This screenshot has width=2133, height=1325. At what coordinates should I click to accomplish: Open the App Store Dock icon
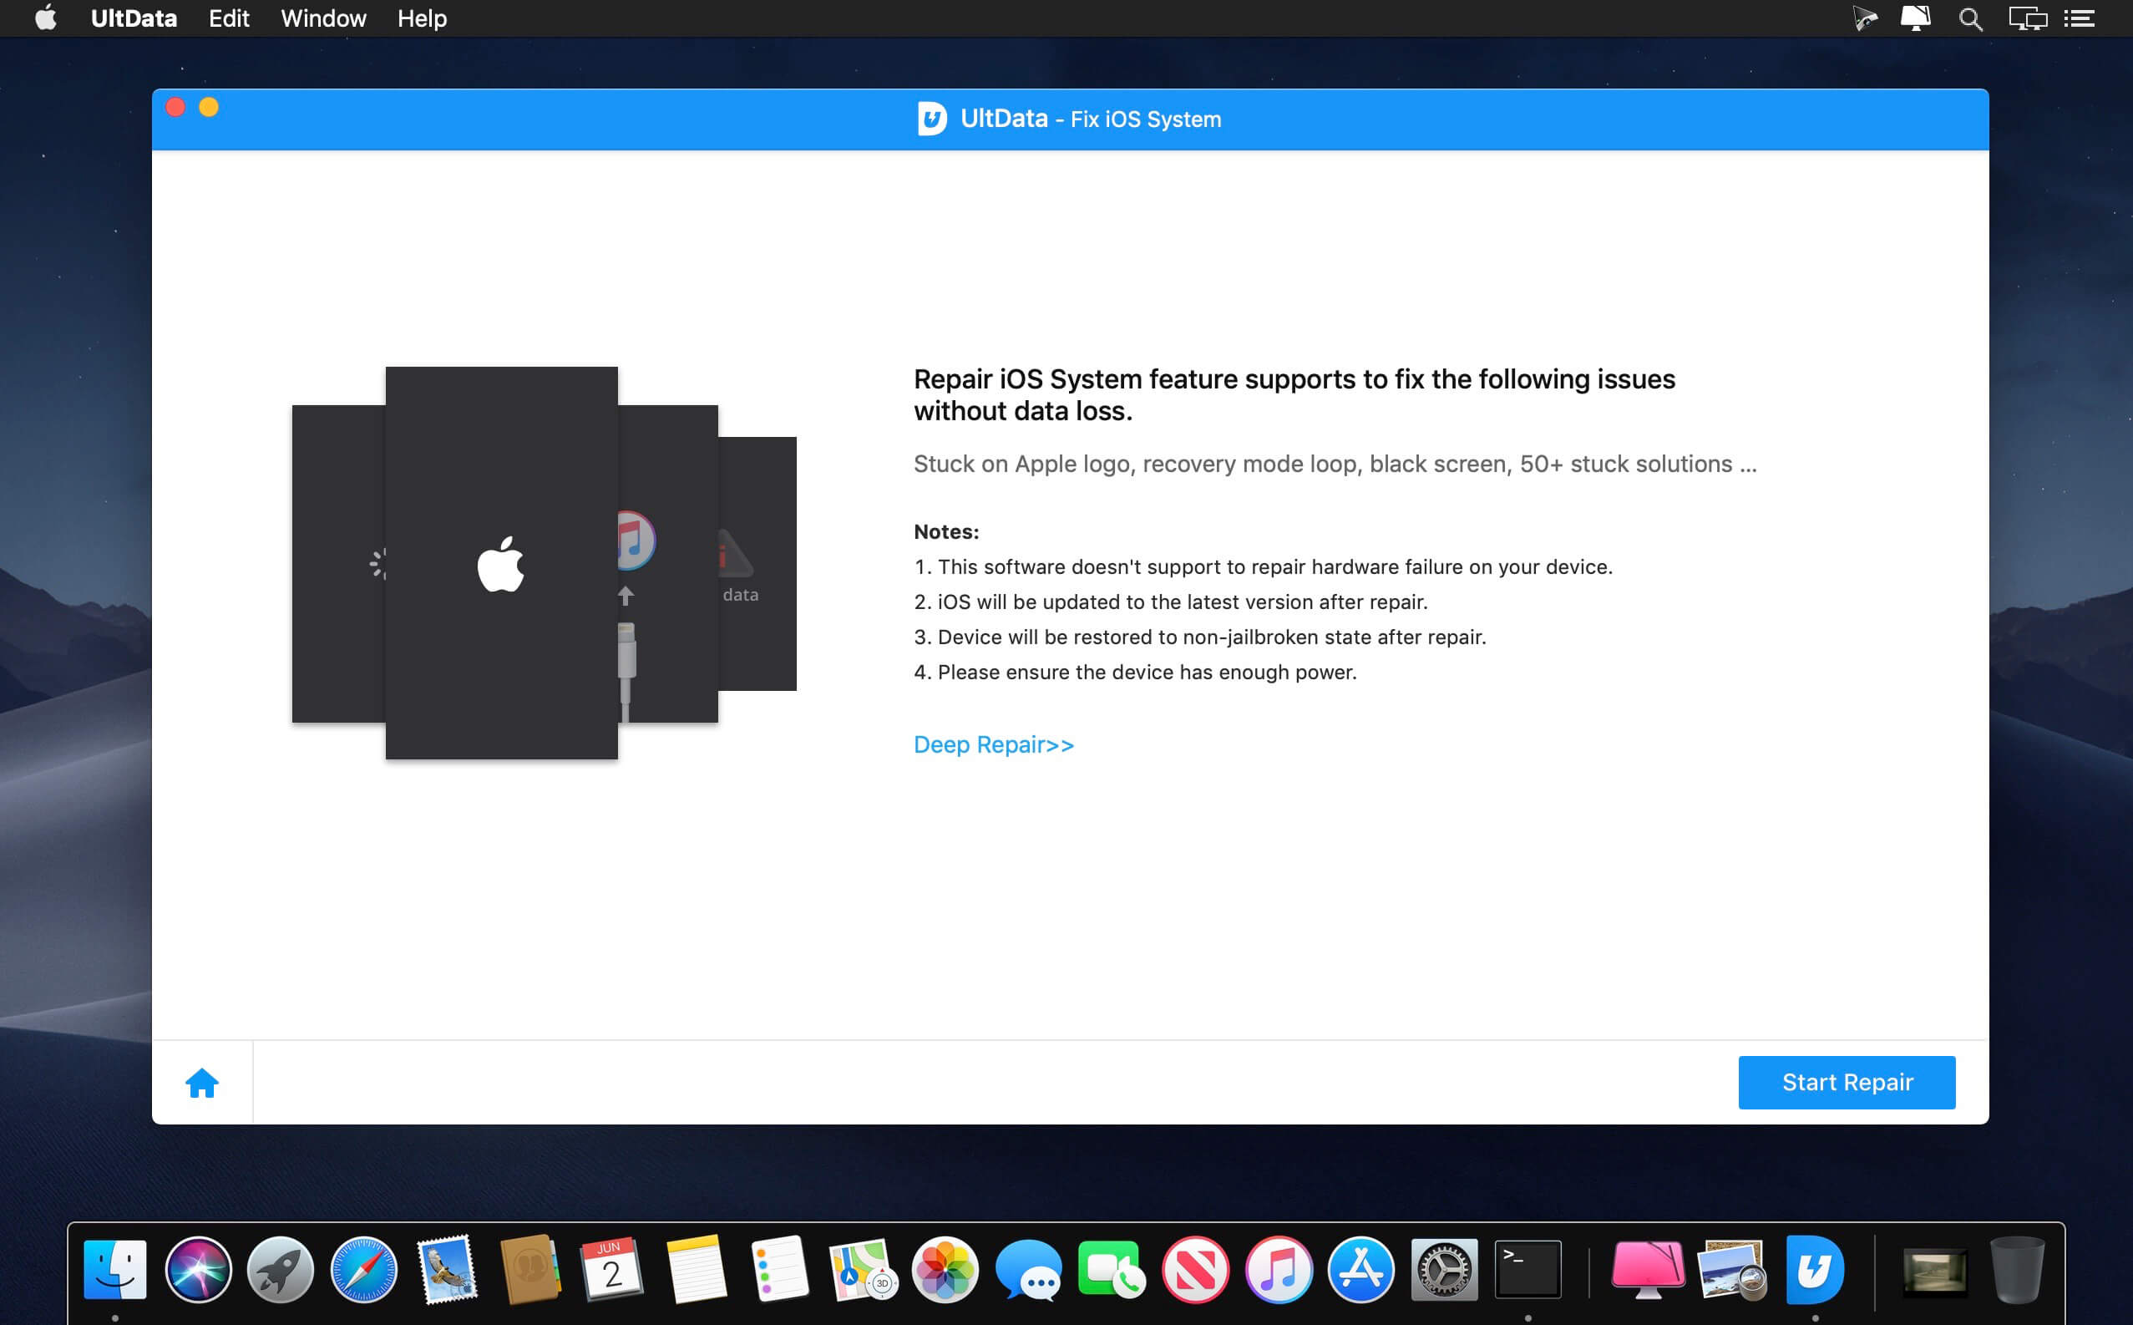(1360, 1269)
